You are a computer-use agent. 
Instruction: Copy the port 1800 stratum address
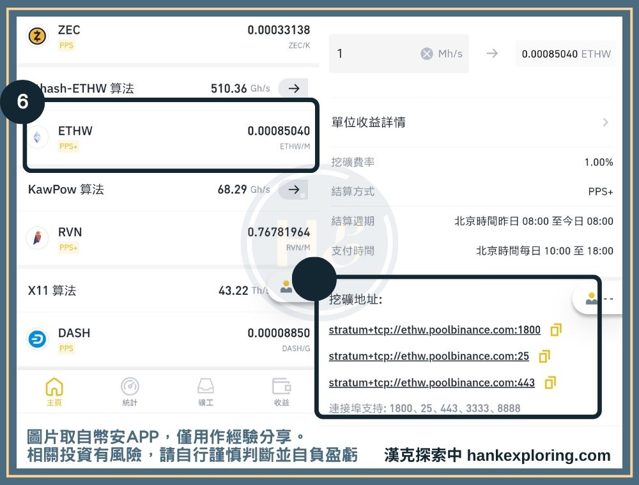click(556, 329)
